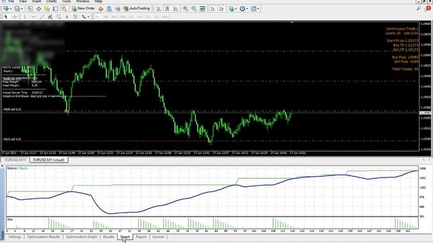Open MetaEditor with the coin icon
Viewport: 433px width, 243px height.
pos(101,9)
